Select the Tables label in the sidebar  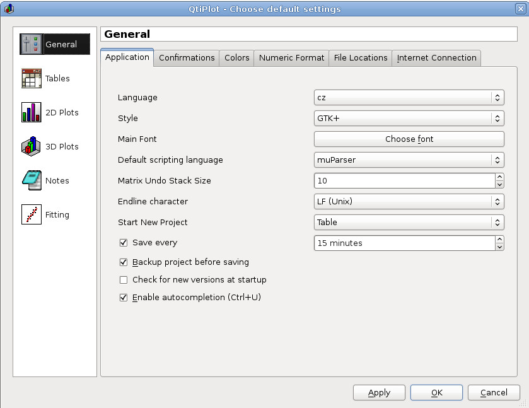(x=57, y=79)
